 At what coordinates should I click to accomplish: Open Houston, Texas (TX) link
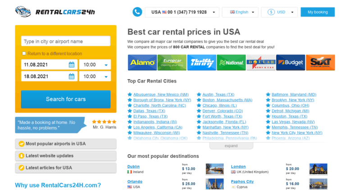pyautogui.click(x=290, y=116)
